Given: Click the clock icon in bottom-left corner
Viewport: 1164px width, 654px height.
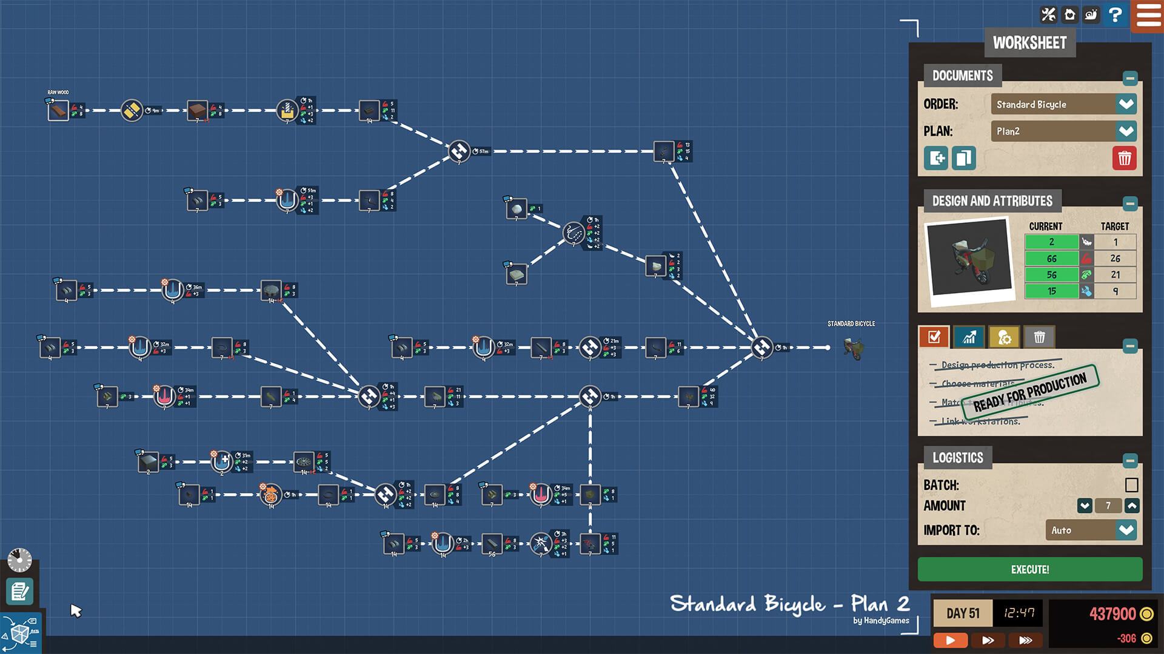Looking at the screenshot, I should (x=20, y=559).
